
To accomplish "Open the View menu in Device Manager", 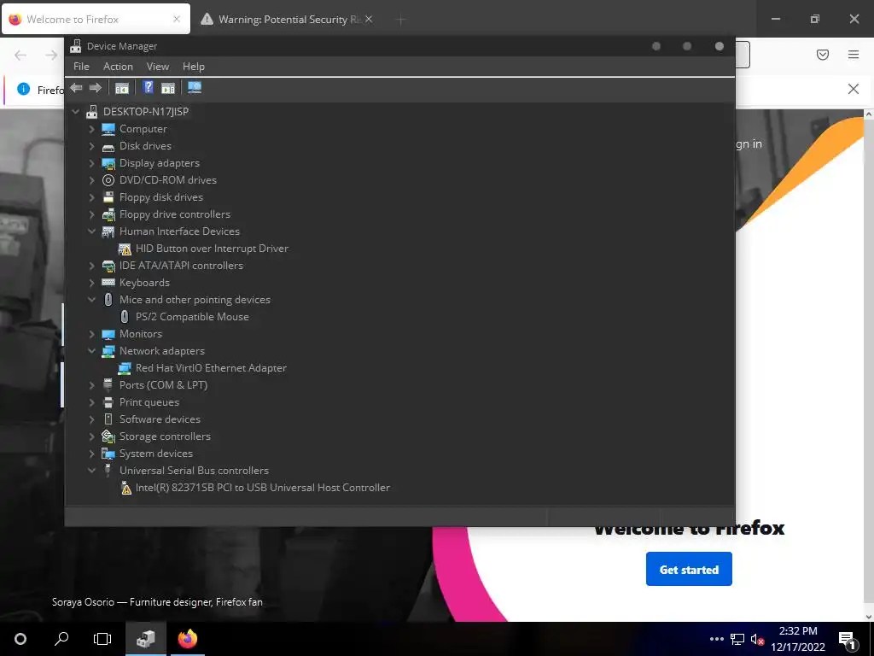I will pyautogui.click(x=158, y=67).
